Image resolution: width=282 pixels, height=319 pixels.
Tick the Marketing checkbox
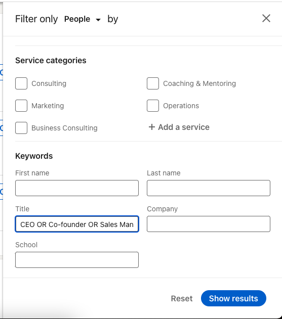(x=21, y=106)
